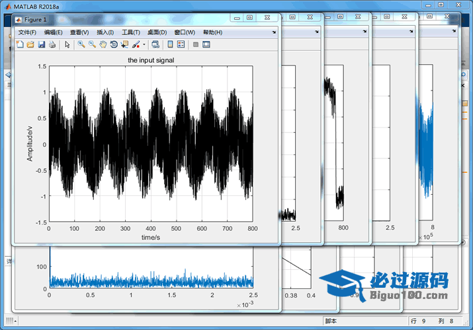This screenshot has width=473, height=330.
Task: Open the 工具(T) menu
Action: [131, 32]
